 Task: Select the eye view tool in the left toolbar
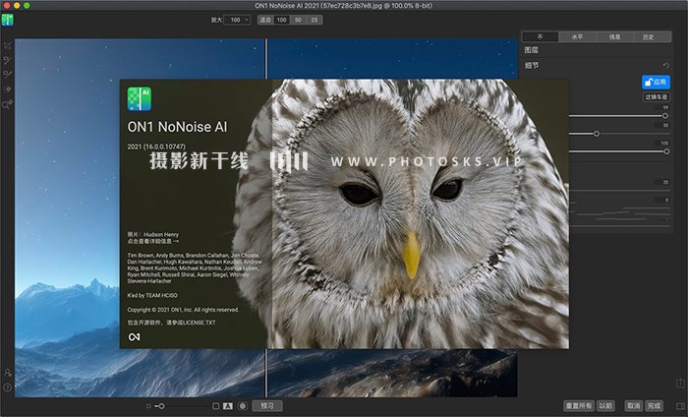click(8, 89)
